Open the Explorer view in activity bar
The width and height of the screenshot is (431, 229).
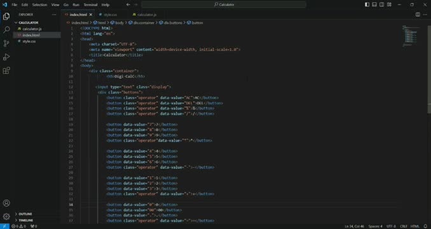pos(6,17)
